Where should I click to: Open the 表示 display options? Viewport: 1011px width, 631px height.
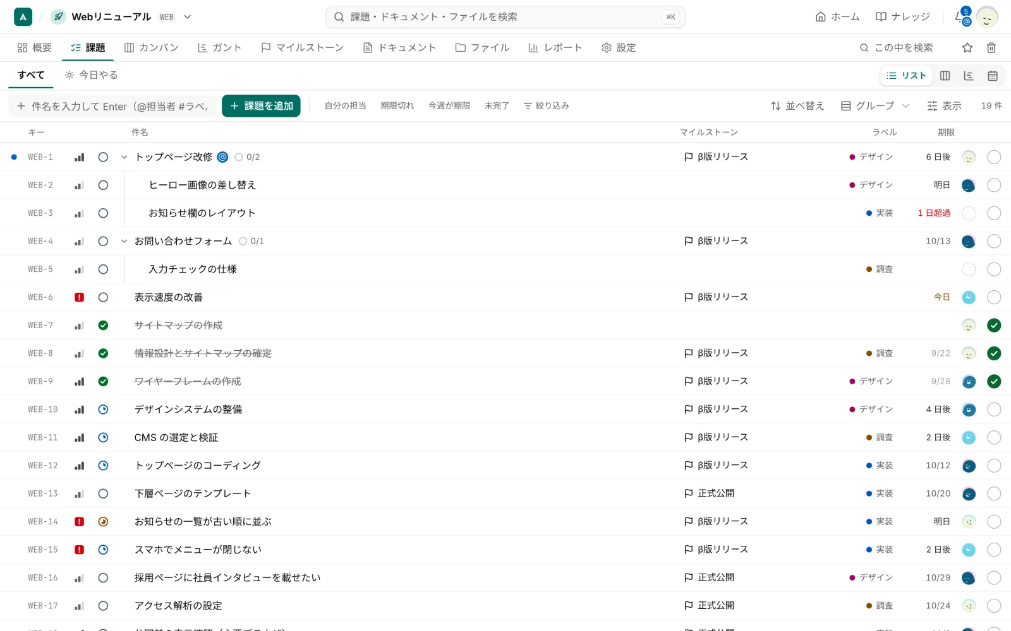point(944,106)
